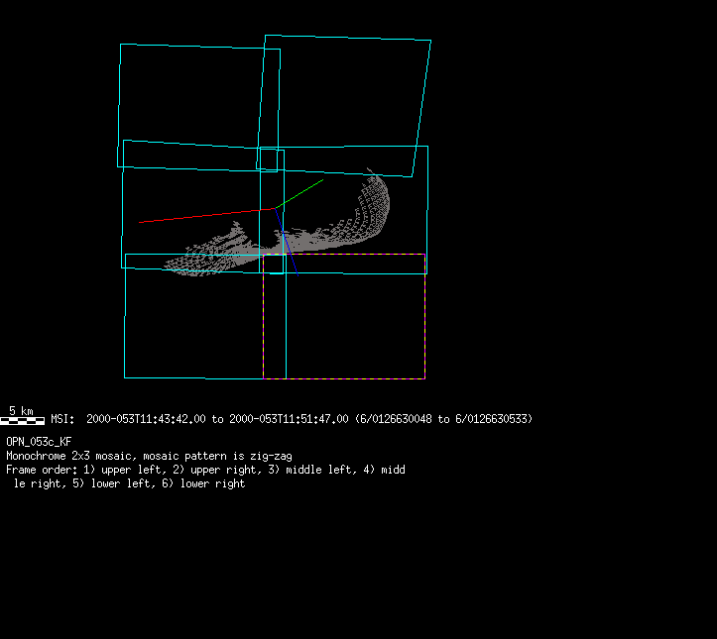Click end time '2000-053T11:51:47.00'
This screenshot has height=639, width=717.
[x=289, y=419]
